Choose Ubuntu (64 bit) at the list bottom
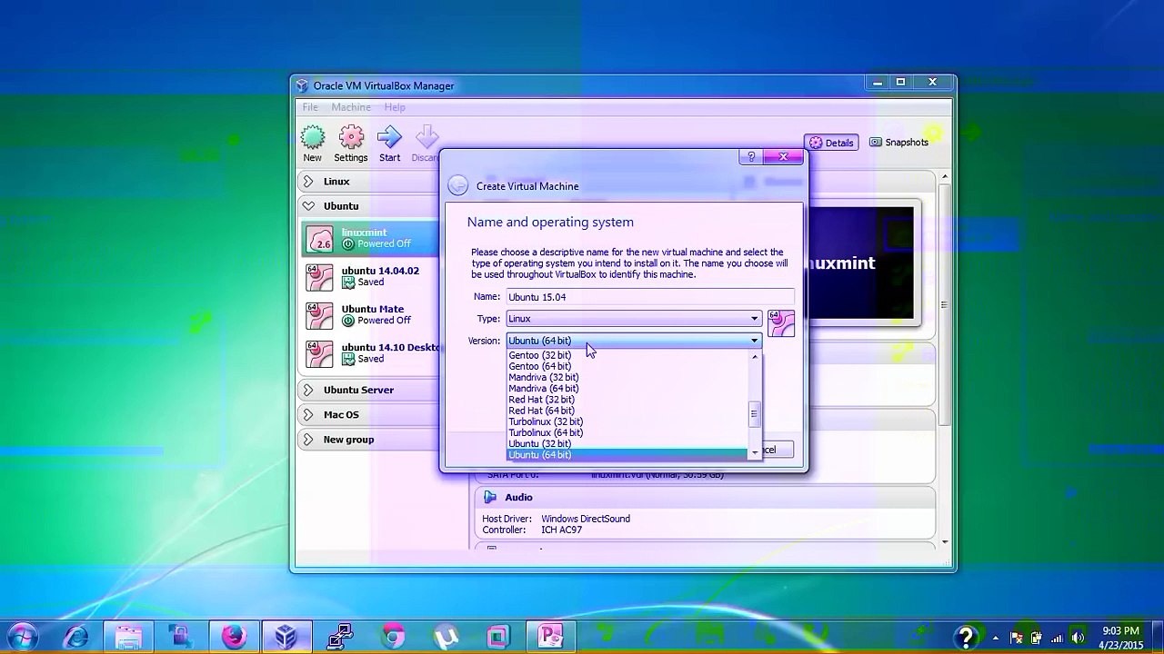 pos(627,454)
